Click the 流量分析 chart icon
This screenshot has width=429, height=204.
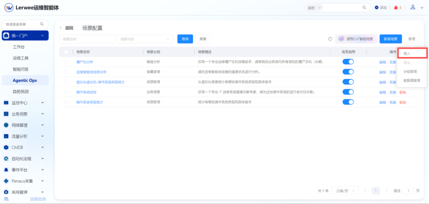6,136
